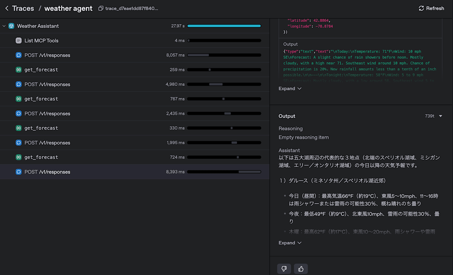Click icon of the 2,435 ms POST response
The width and height of the screenshot is (453, 275).
(18, 113)
